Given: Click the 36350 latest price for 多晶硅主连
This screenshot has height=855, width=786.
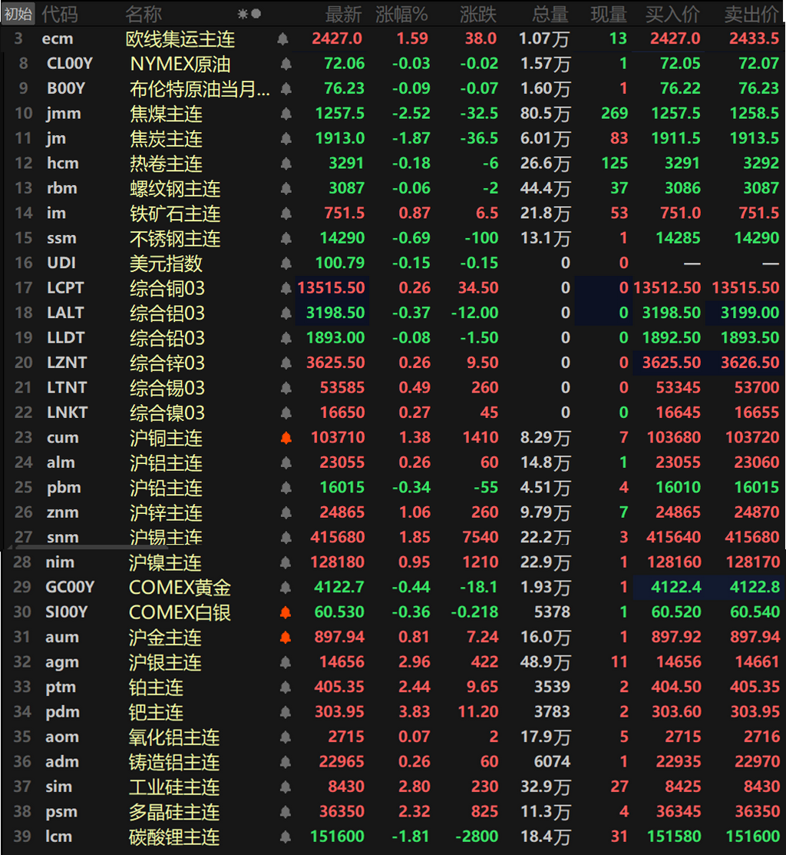Looking at the screenshot, I should 342,811.
